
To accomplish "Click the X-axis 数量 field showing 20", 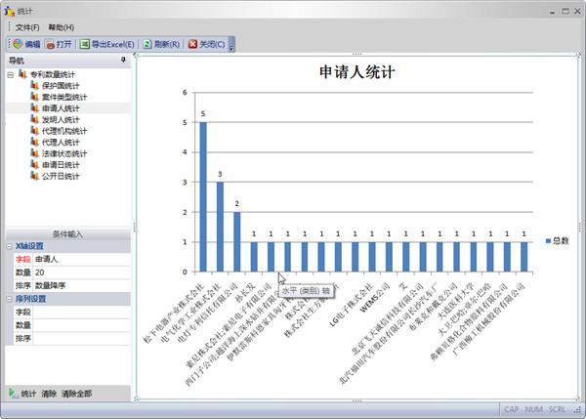I will (82, 272).
